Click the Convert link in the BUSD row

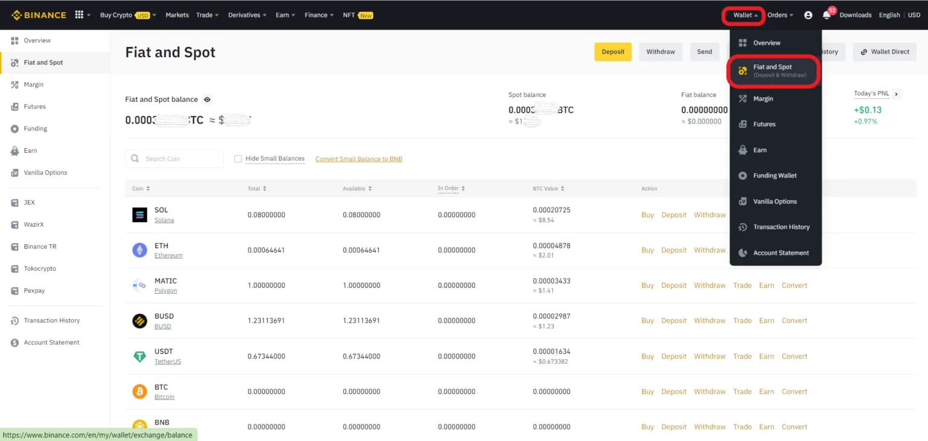pyautogui.click(x=794, y=321)
